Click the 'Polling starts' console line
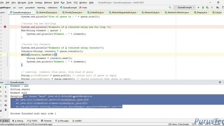 coord(20,89)
